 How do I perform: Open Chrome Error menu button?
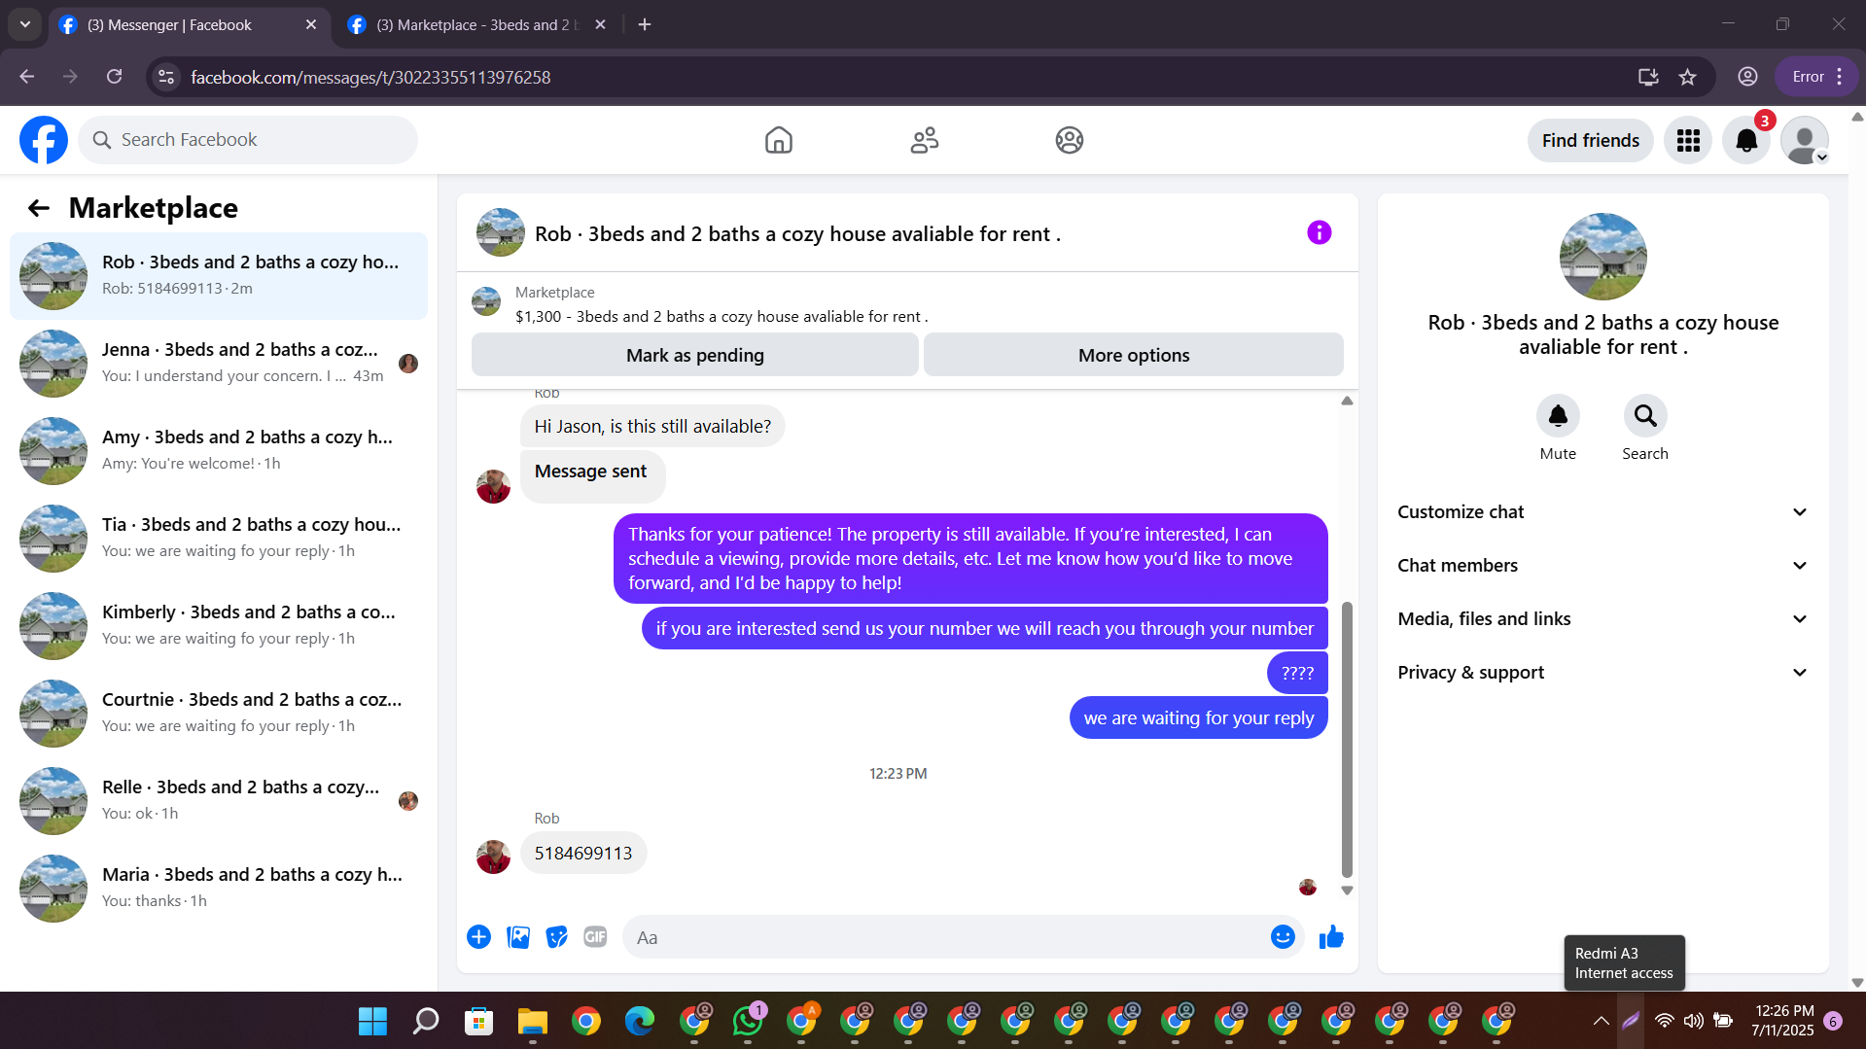pyautogui.click(x=1817, y=77)
